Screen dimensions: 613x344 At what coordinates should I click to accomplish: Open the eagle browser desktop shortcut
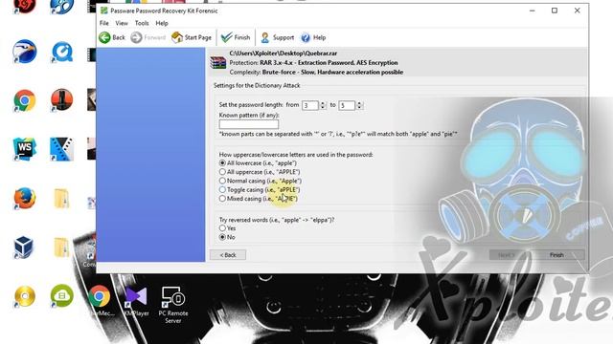click(x=24, y=51)
